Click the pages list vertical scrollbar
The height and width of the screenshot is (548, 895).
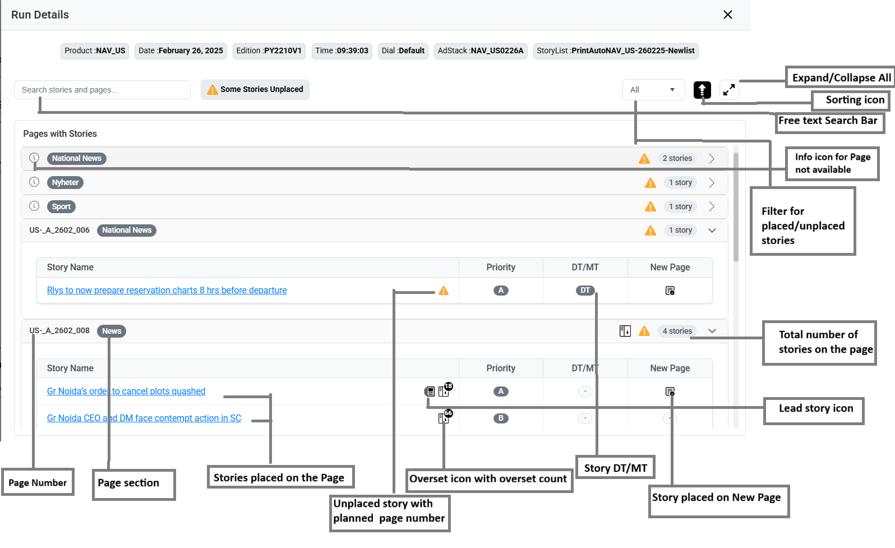(736, 208)
